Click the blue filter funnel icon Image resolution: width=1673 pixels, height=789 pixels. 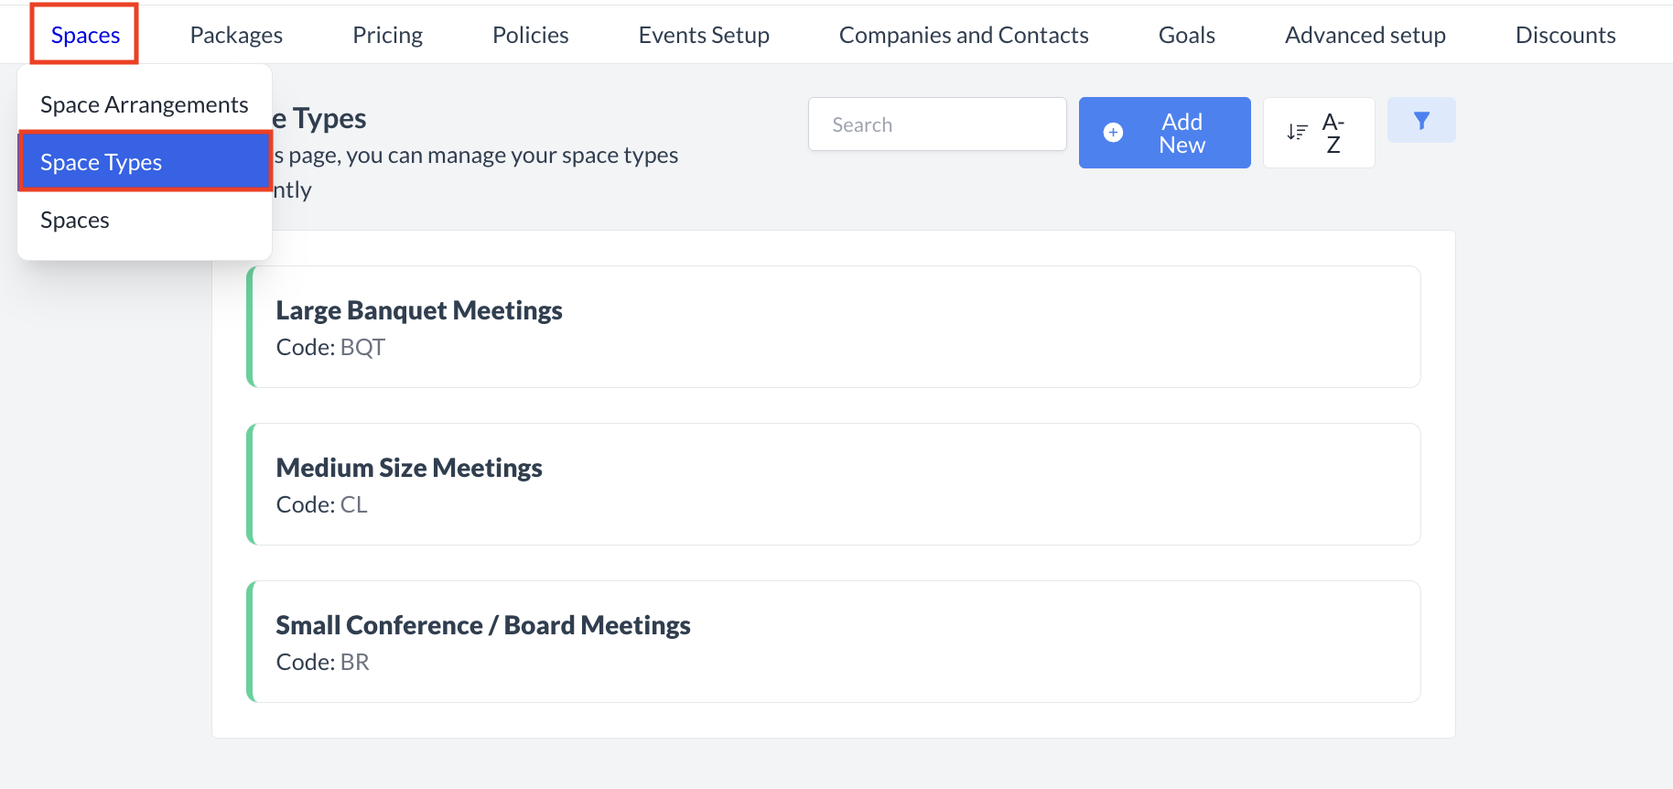click(1420, 121)
